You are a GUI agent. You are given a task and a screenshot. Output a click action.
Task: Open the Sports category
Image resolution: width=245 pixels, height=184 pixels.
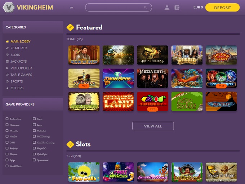[17, 81]
